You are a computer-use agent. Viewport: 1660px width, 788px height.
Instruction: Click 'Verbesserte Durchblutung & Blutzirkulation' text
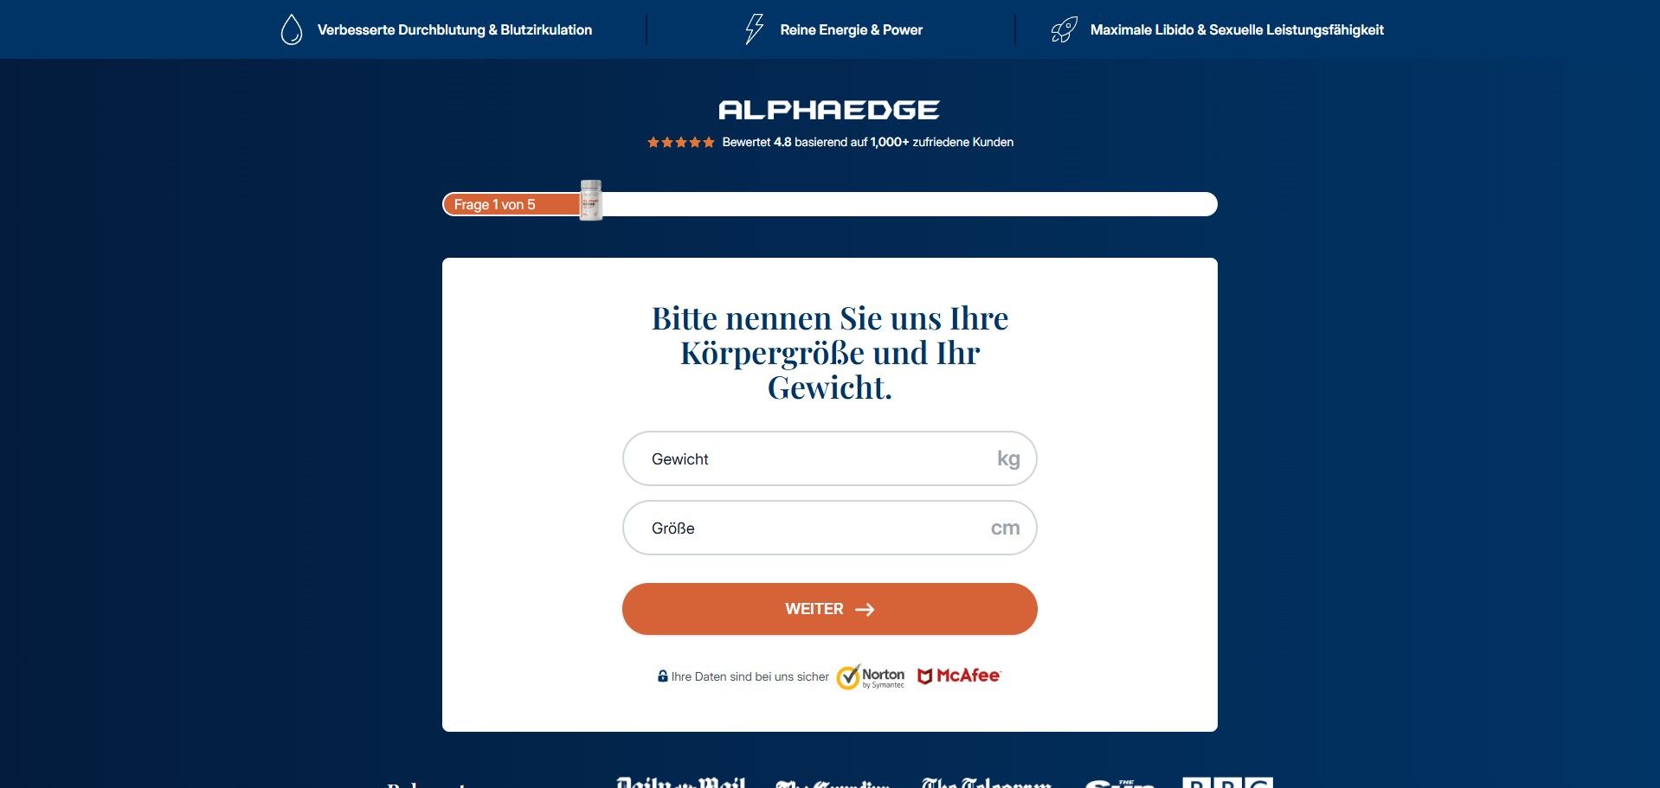454,29
